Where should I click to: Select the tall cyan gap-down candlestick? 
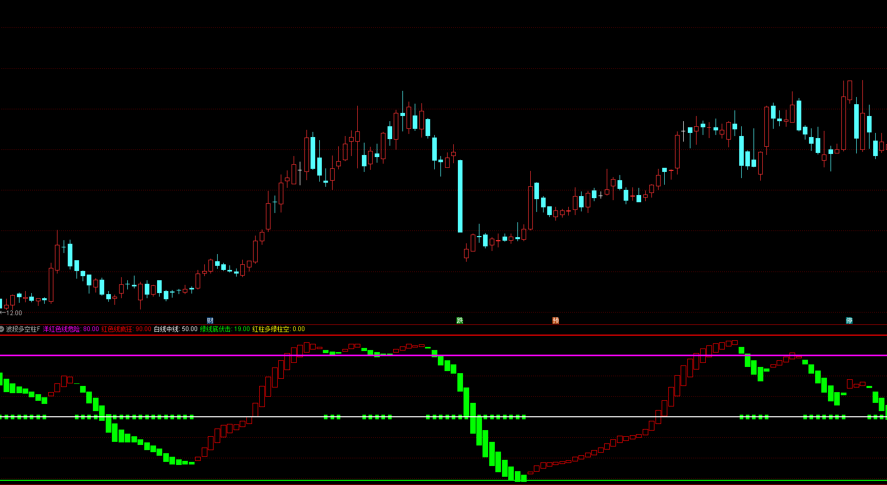(x=460, y=196)
